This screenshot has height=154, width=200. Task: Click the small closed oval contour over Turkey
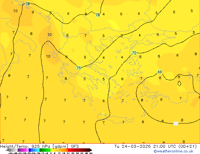[179, 83]
